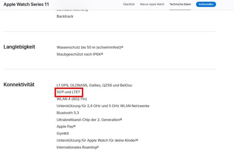Open footnote after Internationales Roaming
This screenshot has height=157, width=234.
click(98, 147)
